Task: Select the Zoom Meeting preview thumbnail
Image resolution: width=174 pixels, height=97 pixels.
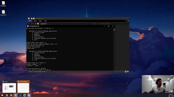Action: pos(23,87)
